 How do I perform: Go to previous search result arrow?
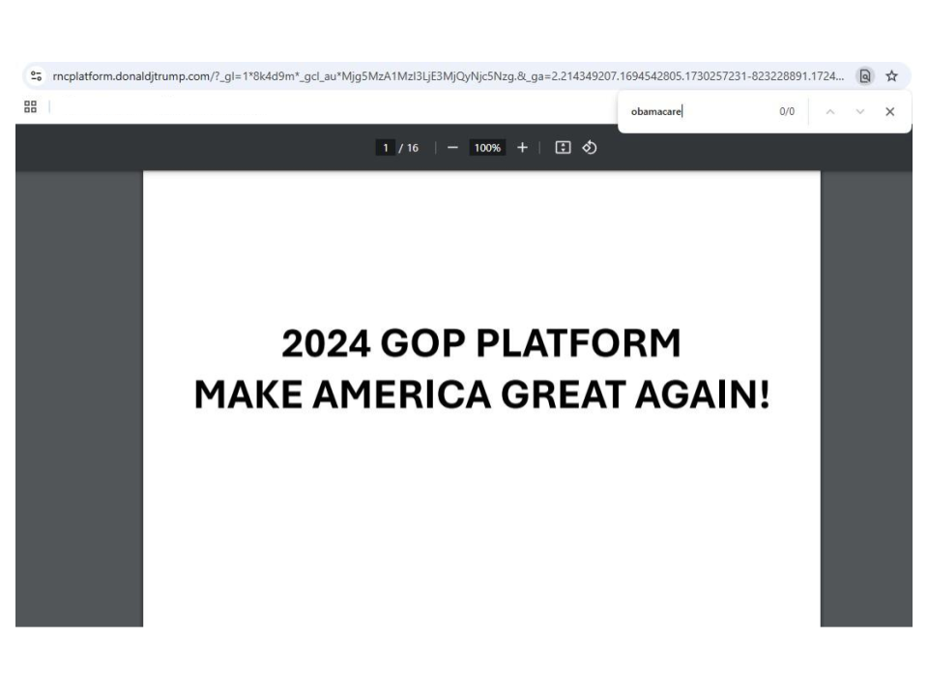(x=829, y=112)
